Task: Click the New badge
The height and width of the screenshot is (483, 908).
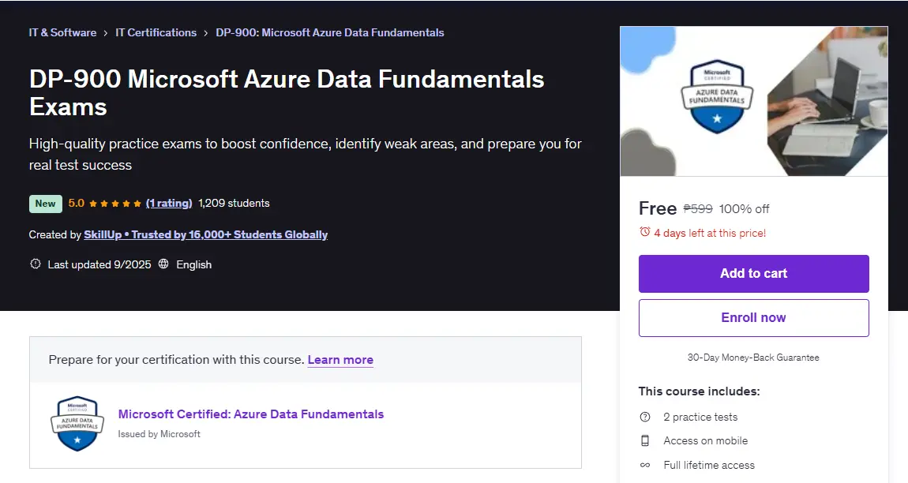Action: (x=45, y=204)
